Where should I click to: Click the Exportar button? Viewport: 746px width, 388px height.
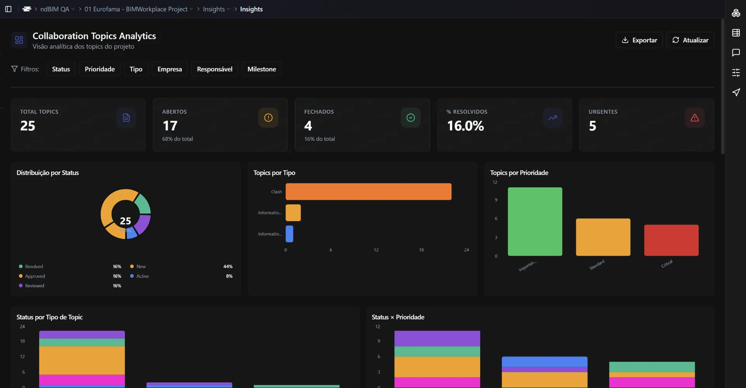coord(640,40)
